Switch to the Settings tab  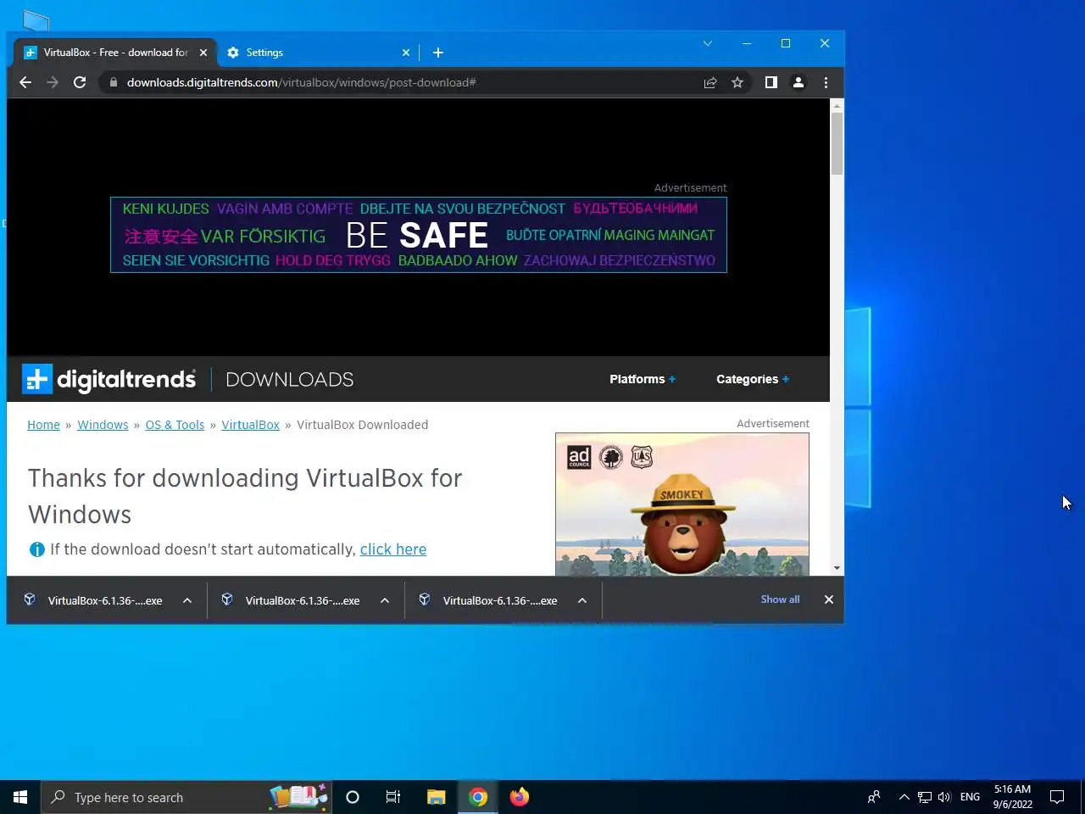pyautogui.click(x=318, y=53)
